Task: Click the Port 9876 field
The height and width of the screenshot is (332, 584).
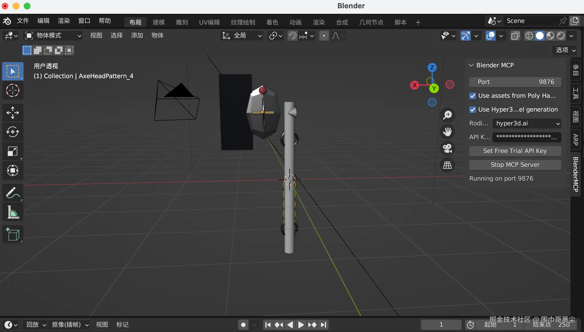Action: click(x=515, y=82)
